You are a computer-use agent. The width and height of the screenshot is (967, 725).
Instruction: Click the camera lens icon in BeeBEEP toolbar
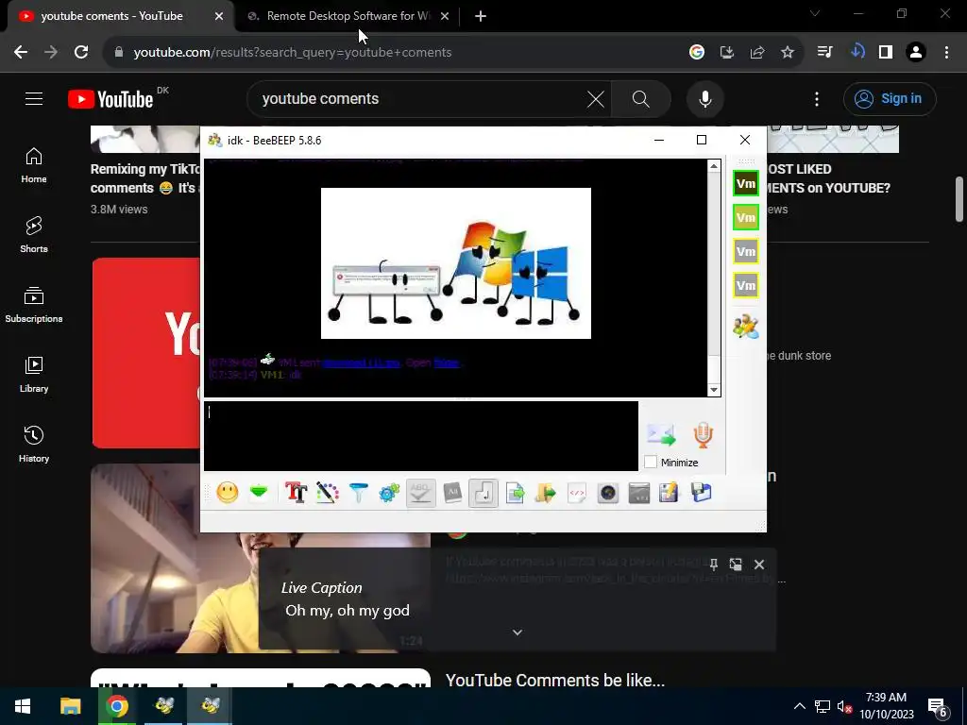(607, 493)
